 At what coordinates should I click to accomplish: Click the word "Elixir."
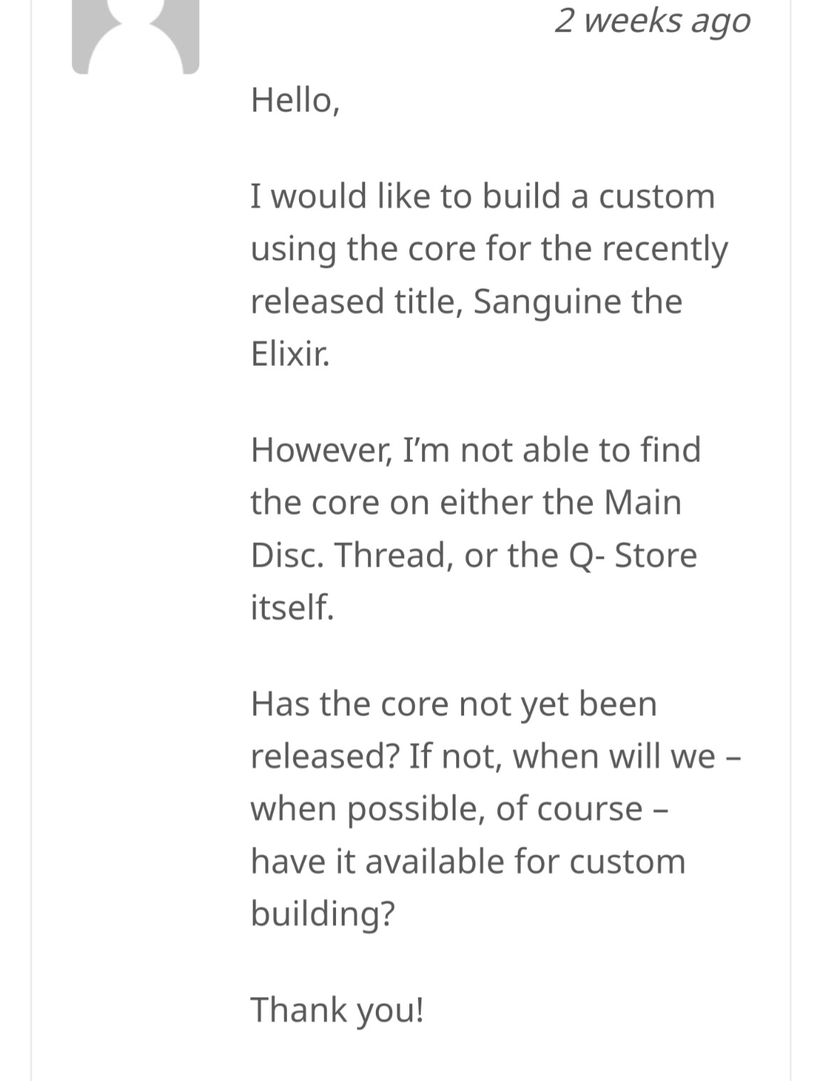290,353
